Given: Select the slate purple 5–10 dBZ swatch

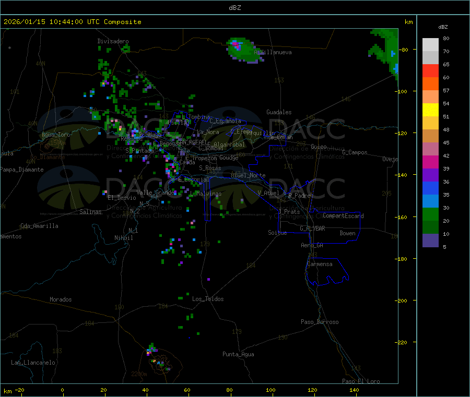Looking at the screenshot, I should click(x=430, y=240).
